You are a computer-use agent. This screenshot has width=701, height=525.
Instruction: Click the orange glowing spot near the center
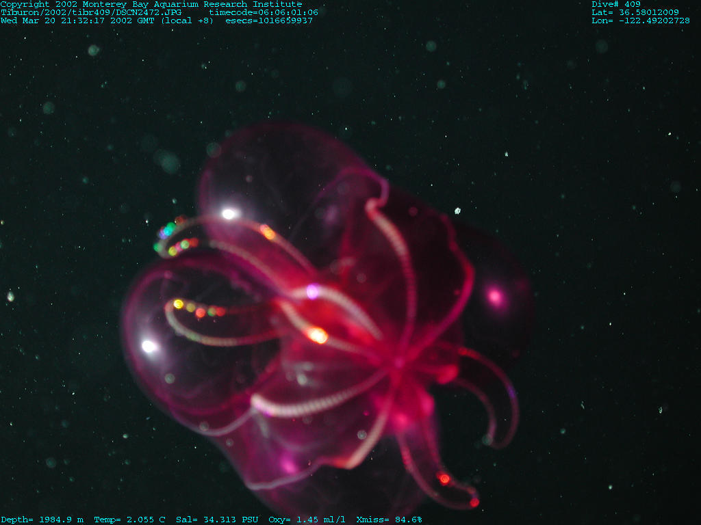[317, 335]
